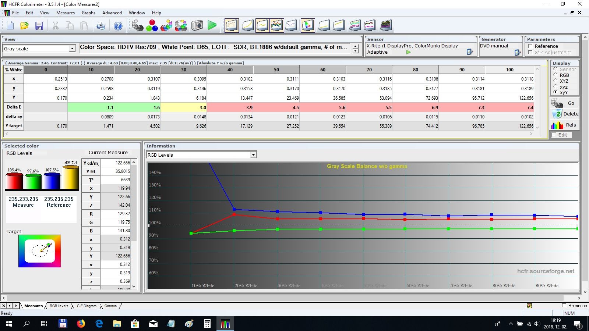Click green arrow in Sensor panel
Screen dimensions: 589x331
(x=408, y=52)
